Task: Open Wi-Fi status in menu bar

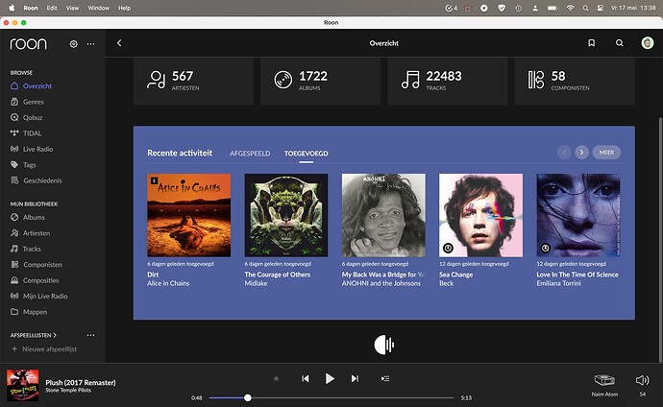Action: click(570, 8)
